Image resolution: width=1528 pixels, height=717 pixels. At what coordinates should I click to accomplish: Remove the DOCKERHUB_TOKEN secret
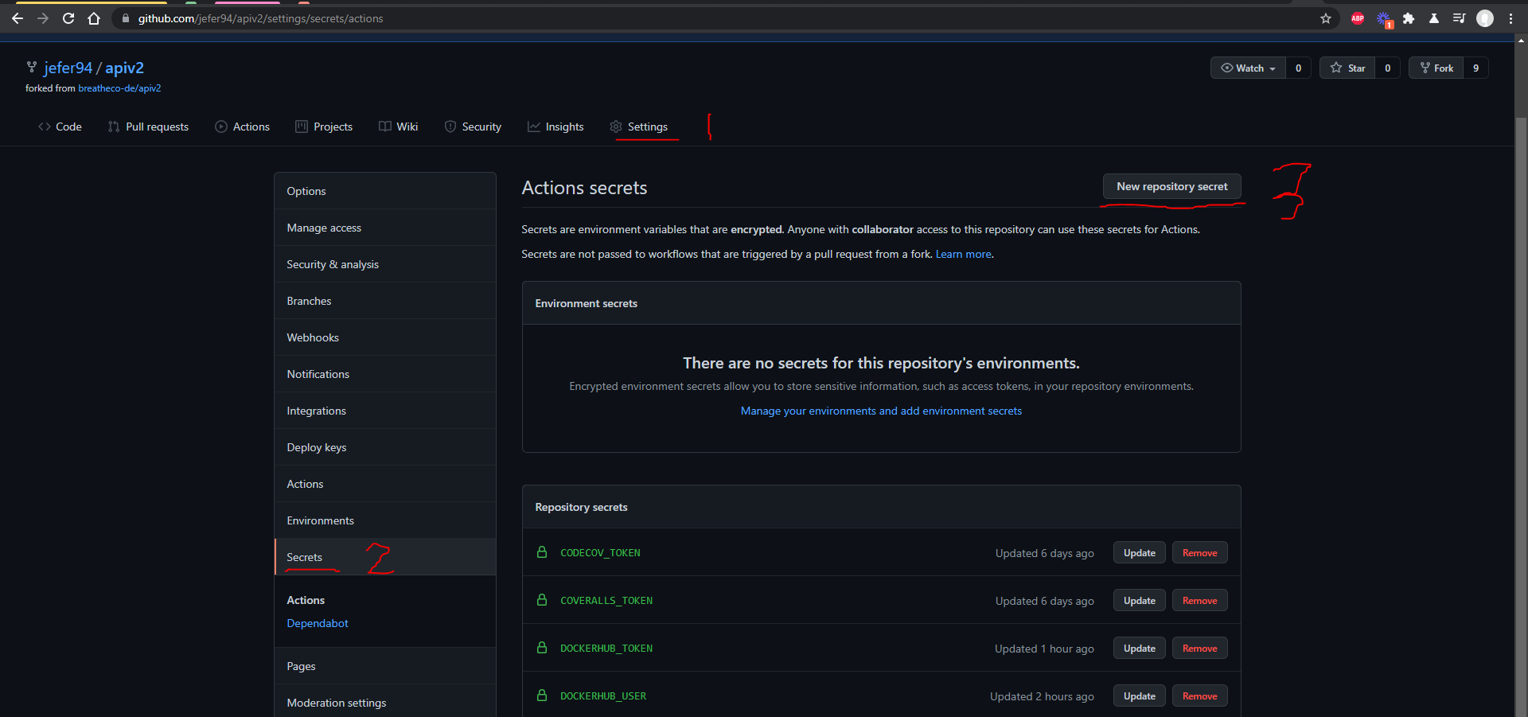tap(1199, 649)
